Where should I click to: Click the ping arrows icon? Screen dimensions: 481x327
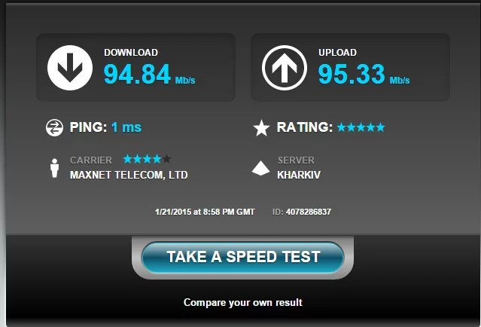coord(54,128)
